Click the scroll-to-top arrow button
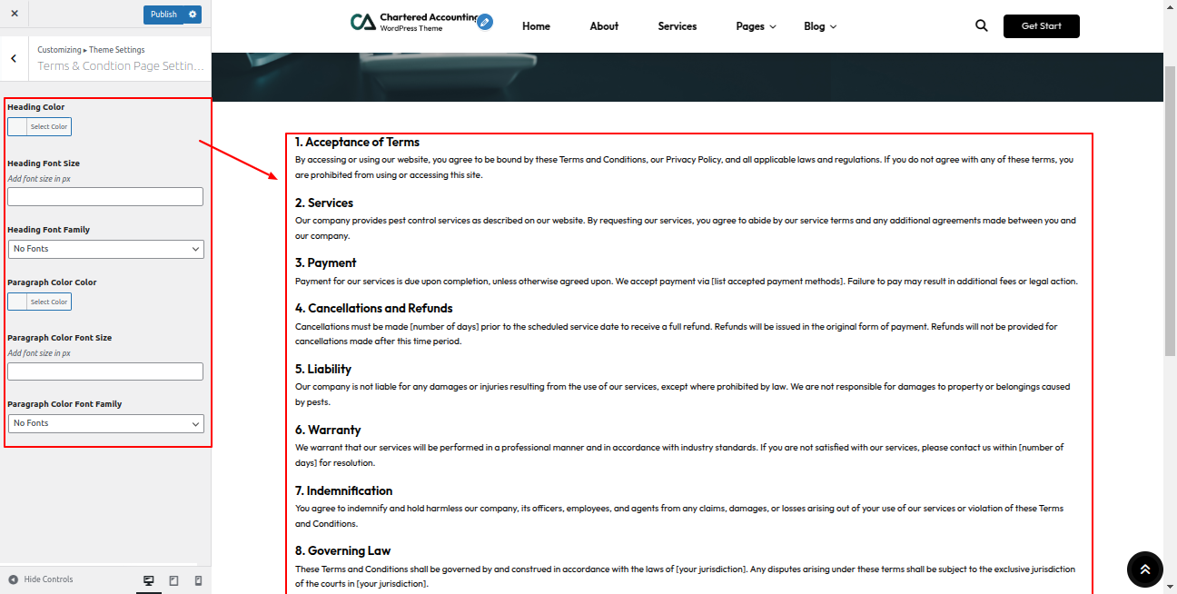The width and height of the screenshot is (1177, 594). [1144, 569]
